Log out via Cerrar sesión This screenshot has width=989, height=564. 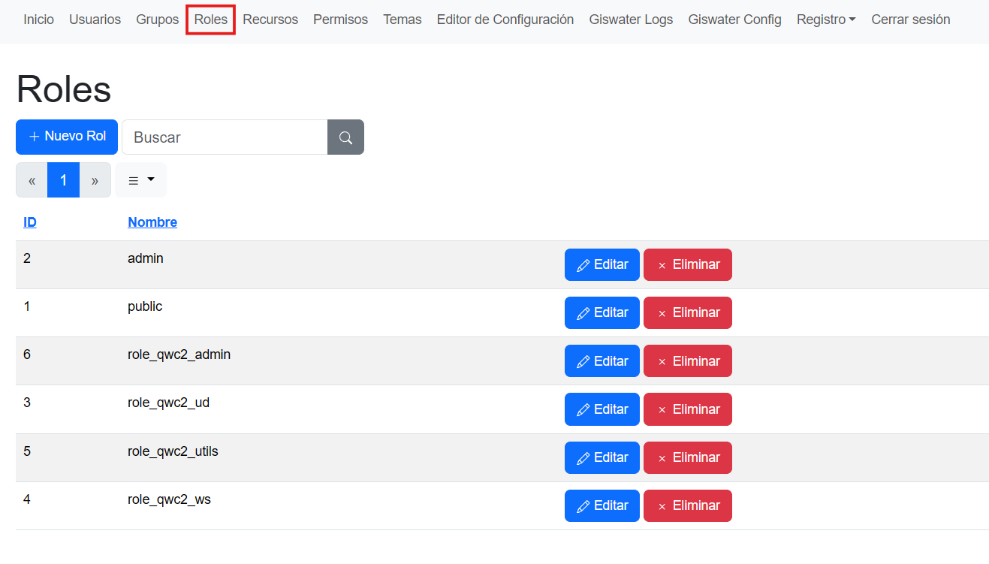coord(910,20)
